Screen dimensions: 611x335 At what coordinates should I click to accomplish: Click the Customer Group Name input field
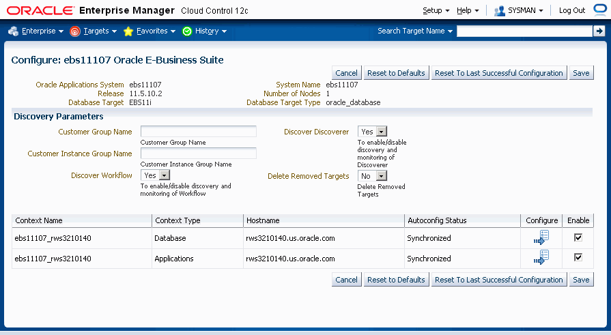coord(199,131)
